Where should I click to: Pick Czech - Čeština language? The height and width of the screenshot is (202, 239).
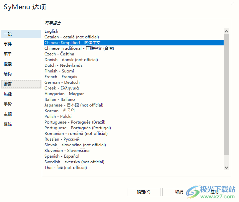pos(134,54)
